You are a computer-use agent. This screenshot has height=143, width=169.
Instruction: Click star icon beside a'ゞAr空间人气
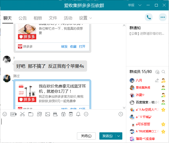click(x=163, y=110)
